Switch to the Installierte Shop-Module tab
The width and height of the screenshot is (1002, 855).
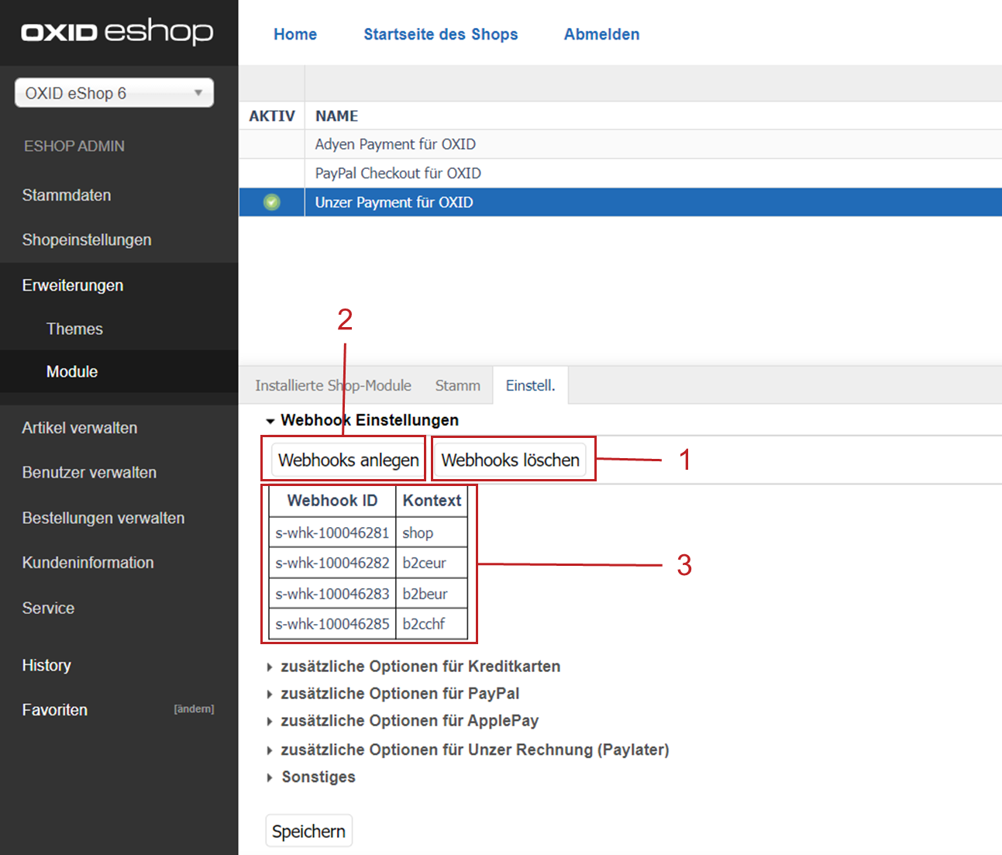click(333, 385)
